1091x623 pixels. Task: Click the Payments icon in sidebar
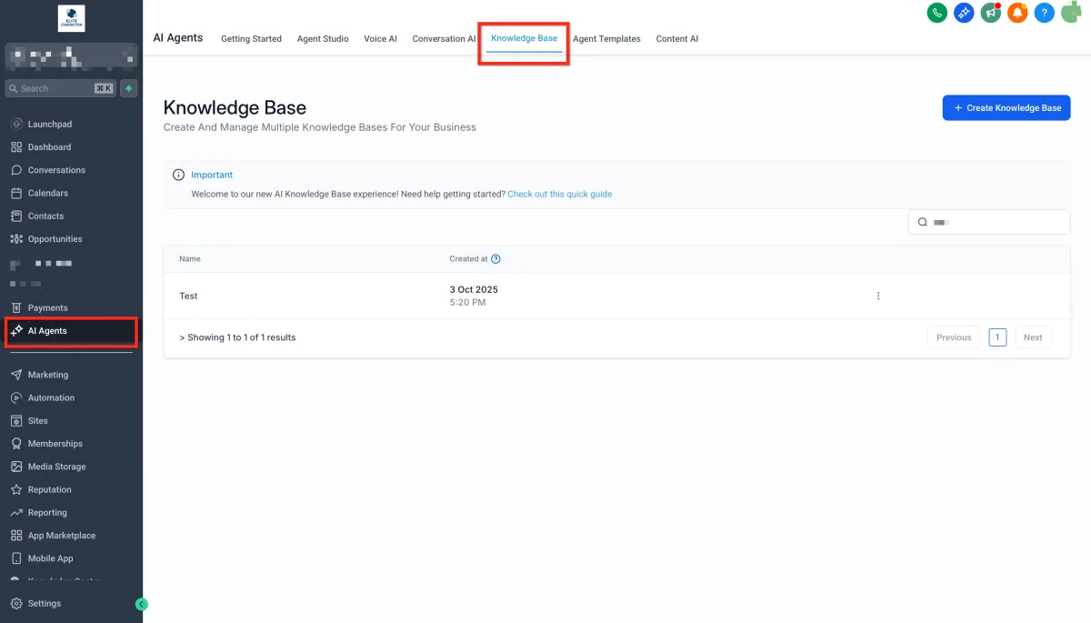click(16, 307)
